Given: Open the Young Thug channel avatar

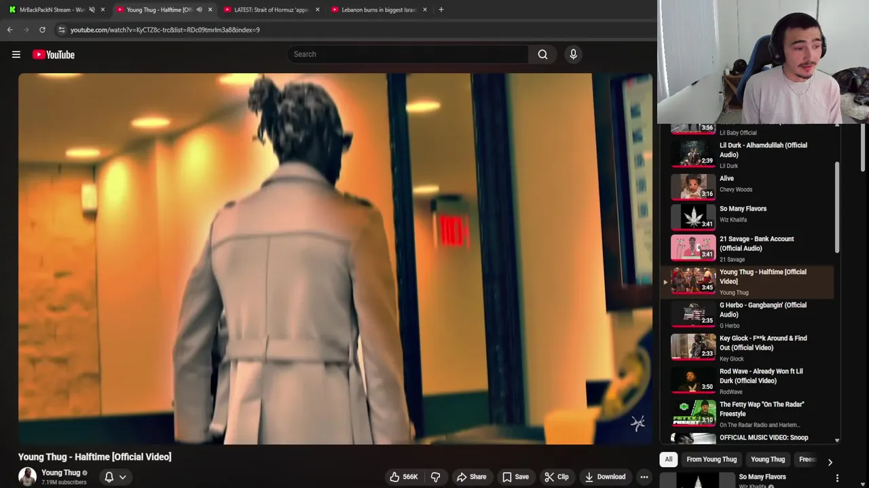Looking at the screenshot, I should point(27,477).
